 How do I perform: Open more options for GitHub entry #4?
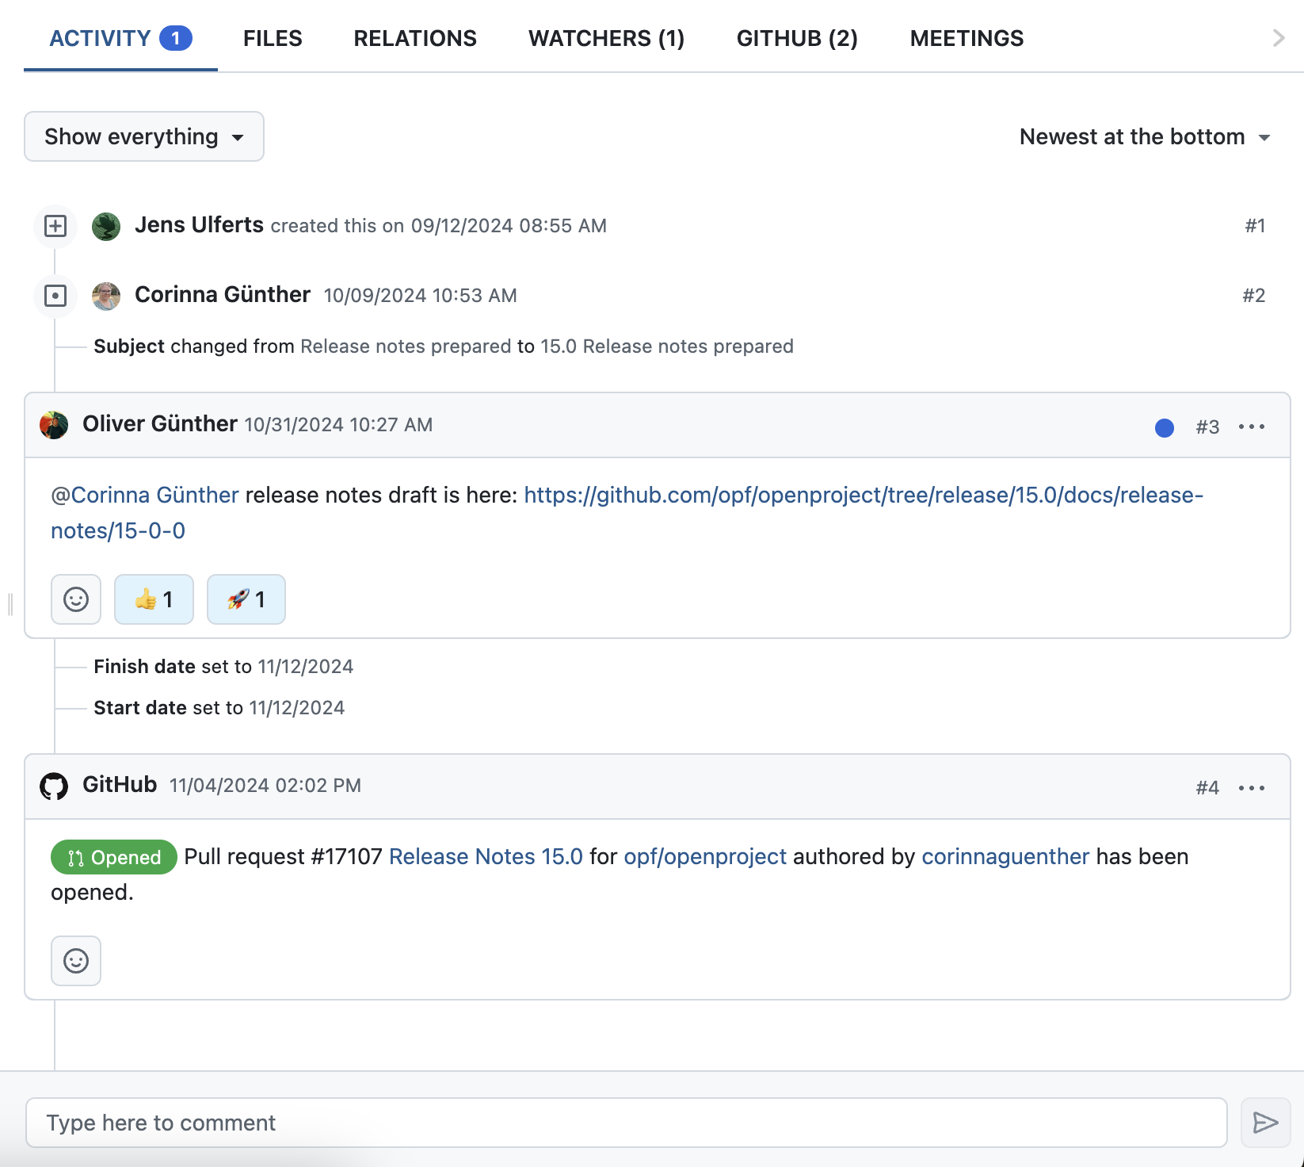(x=1252, y=786)
